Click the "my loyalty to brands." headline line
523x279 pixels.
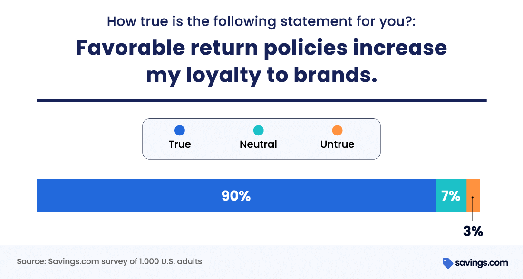pos(261,75)
